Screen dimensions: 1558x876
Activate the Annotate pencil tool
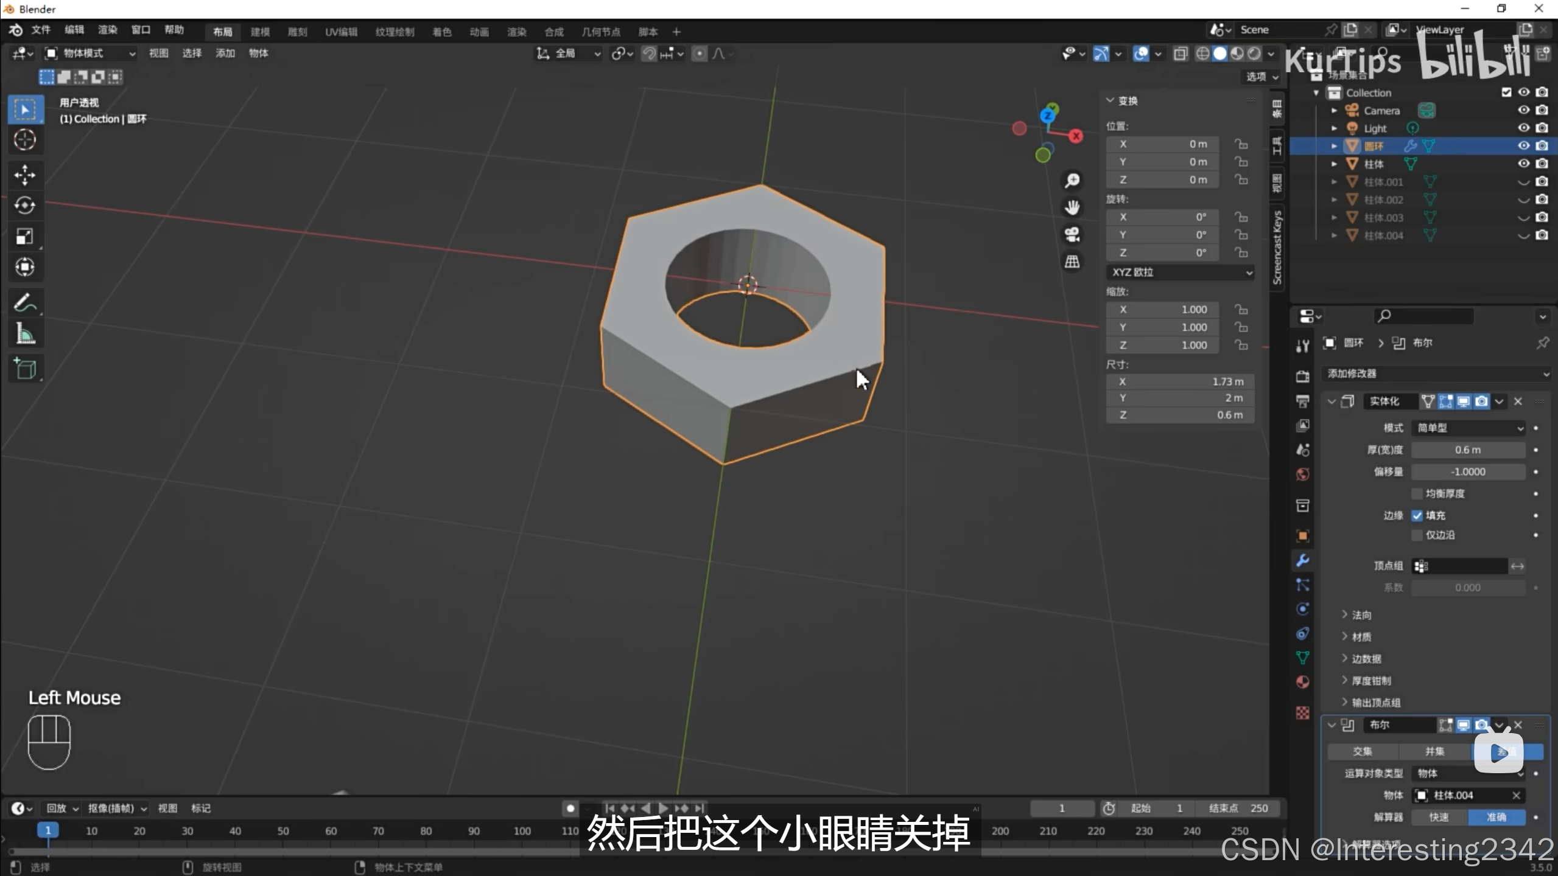click(x=24, y=302)
